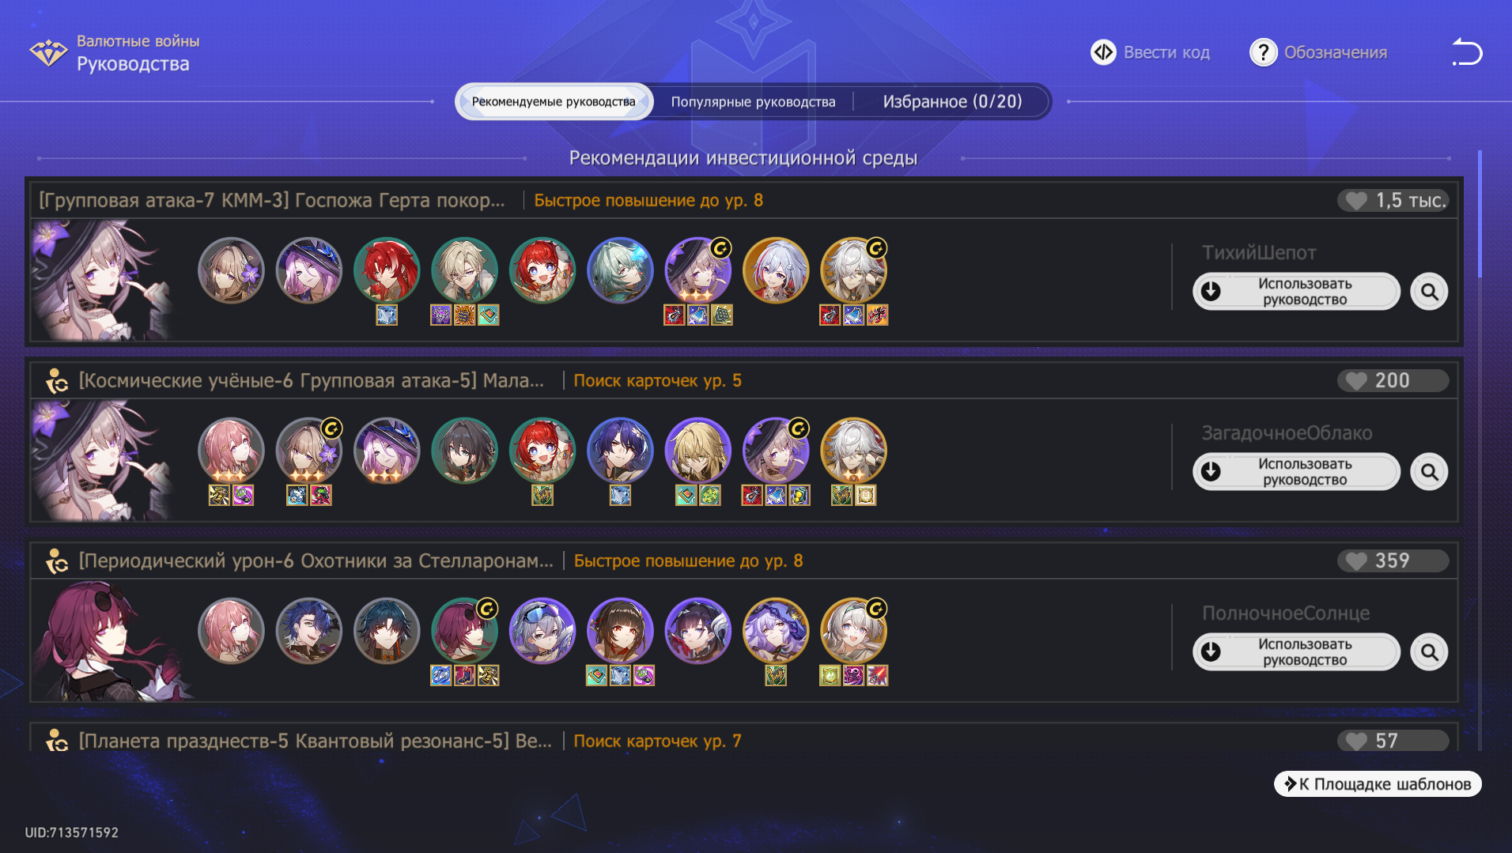Viewport: 1512px width, 853px height.
Task: Click the diamond Валютные войны logo icon
Action: click(48, 52)
